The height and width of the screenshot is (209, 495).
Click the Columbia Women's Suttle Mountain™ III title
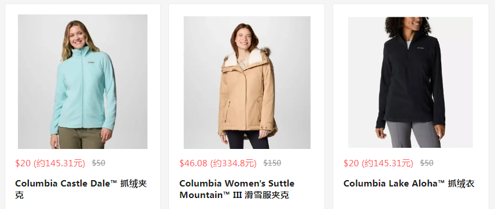[x=237, y=189]
